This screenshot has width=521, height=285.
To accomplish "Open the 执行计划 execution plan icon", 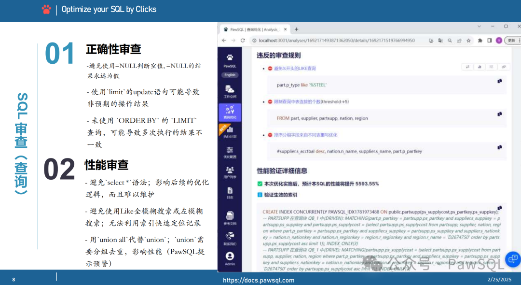I will (x=230, y=132).
